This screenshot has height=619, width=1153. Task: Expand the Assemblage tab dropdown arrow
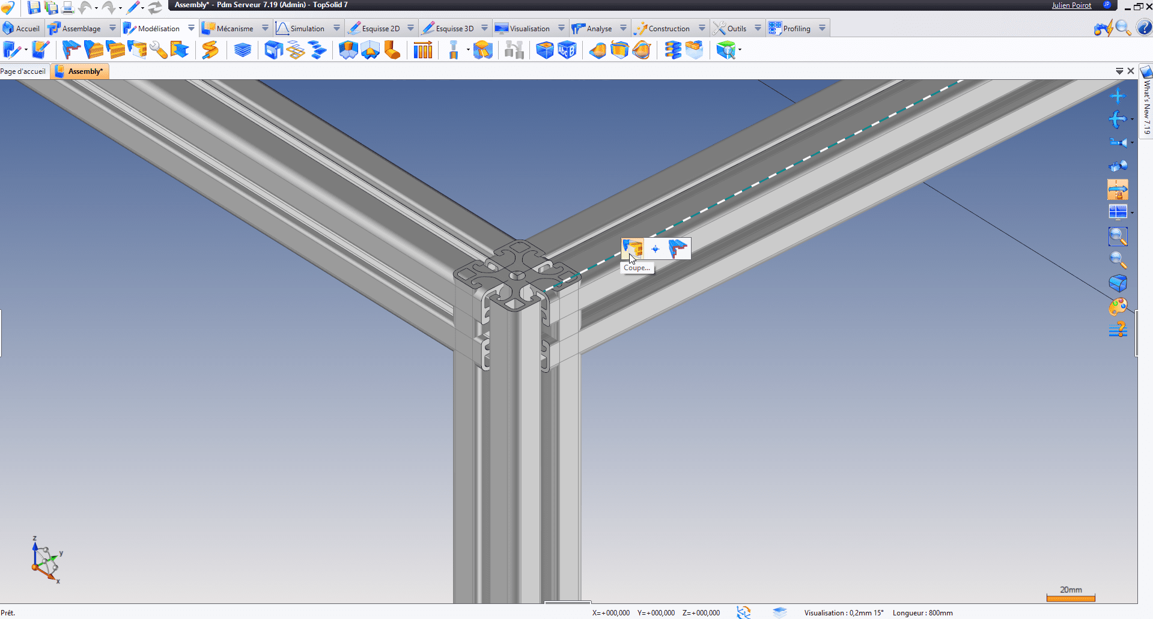112,28
